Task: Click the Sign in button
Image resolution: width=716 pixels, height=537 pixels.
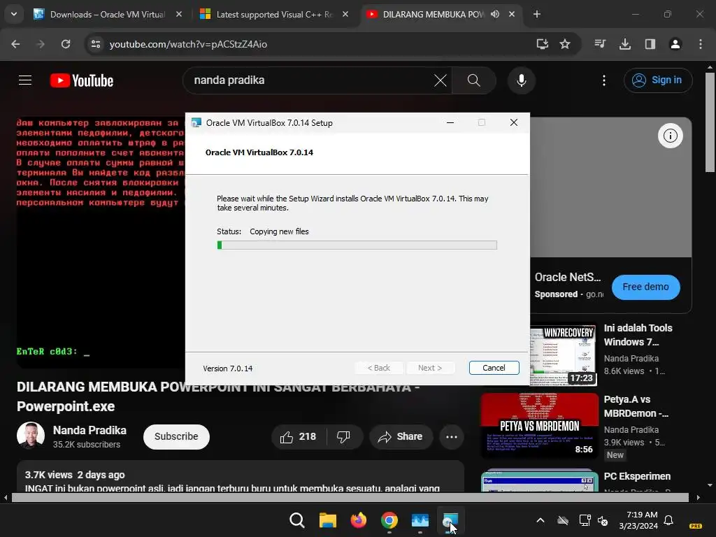Action: 658,80
